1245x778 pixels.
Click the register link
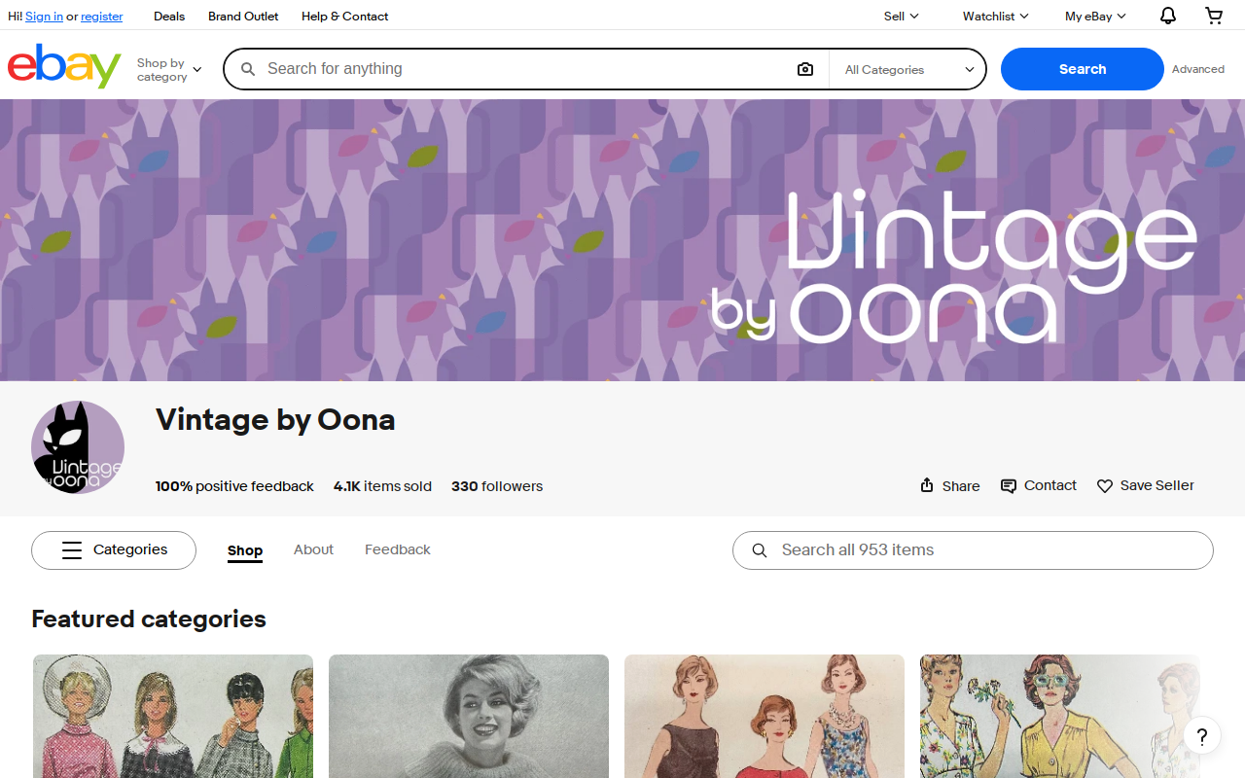102,17
